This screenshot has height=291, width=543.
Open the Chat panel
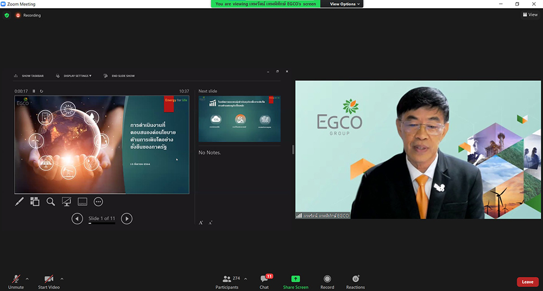tap(264, 282)
